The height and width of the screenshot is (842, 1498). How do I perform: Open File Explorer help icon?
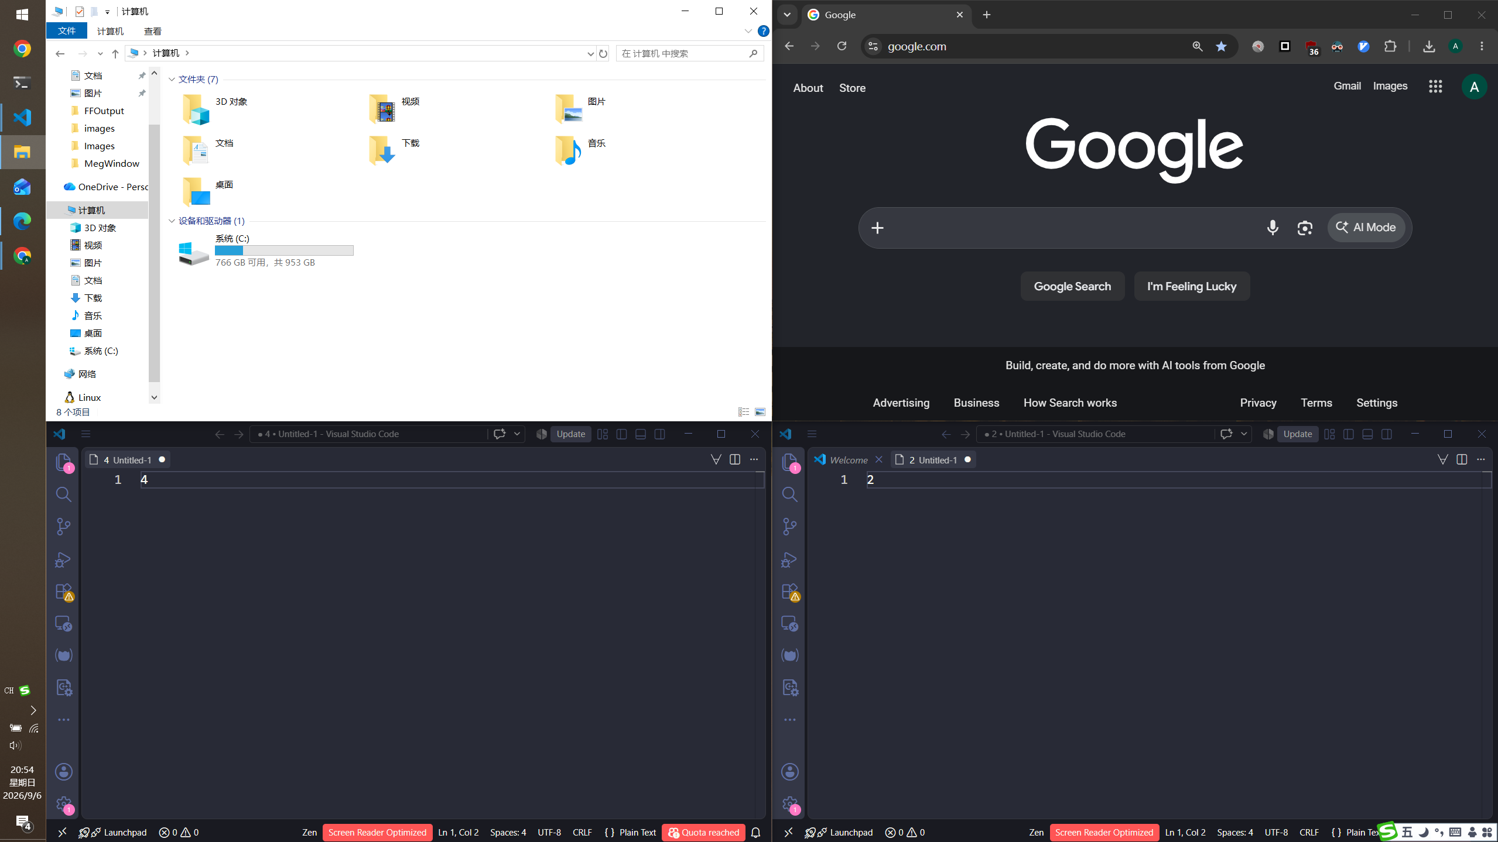(x=763, y=31)
